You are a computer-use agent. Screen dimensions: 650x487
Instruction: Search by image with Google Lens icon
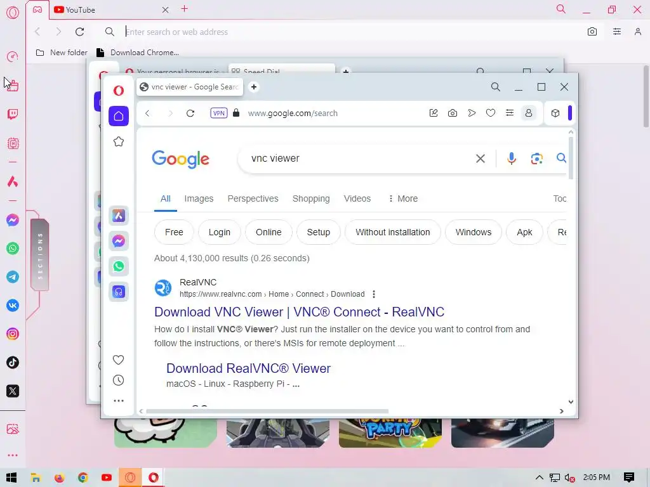[537, 158]
